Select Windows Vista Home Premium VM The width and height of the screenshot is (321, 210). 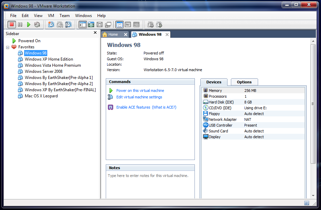tap(53, 65)
